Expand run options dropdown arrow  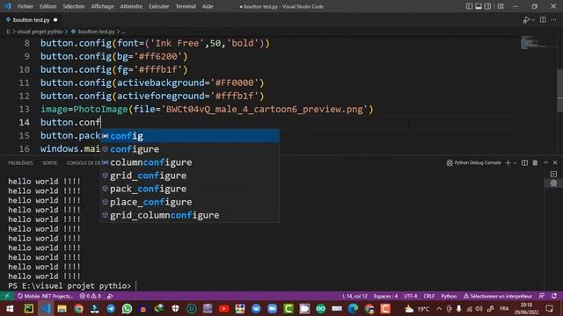click(x=533, y=20)
